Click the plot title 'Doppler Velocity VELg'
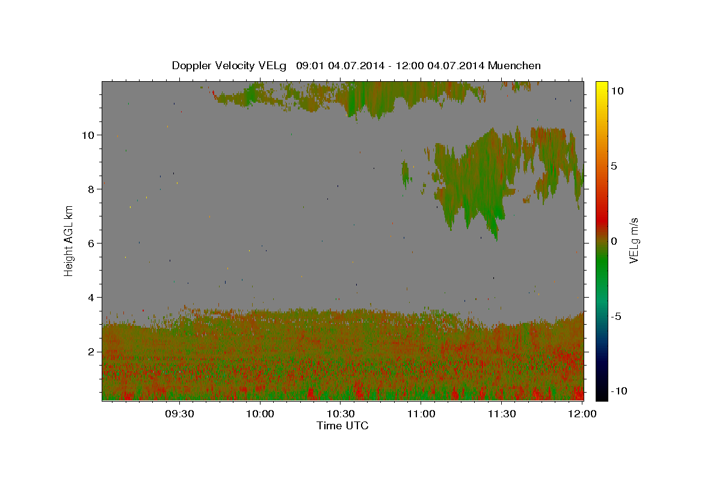722x481 pixels. [230, 66]
